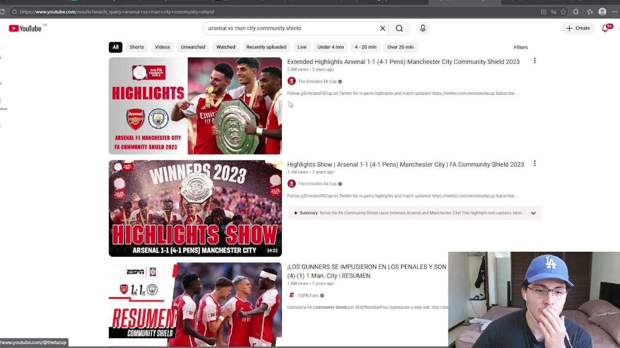The height and width of the screenshot is (348, 620).
Task: Open the Filters option
Action: pyautogui.click(x=521, y=47)
